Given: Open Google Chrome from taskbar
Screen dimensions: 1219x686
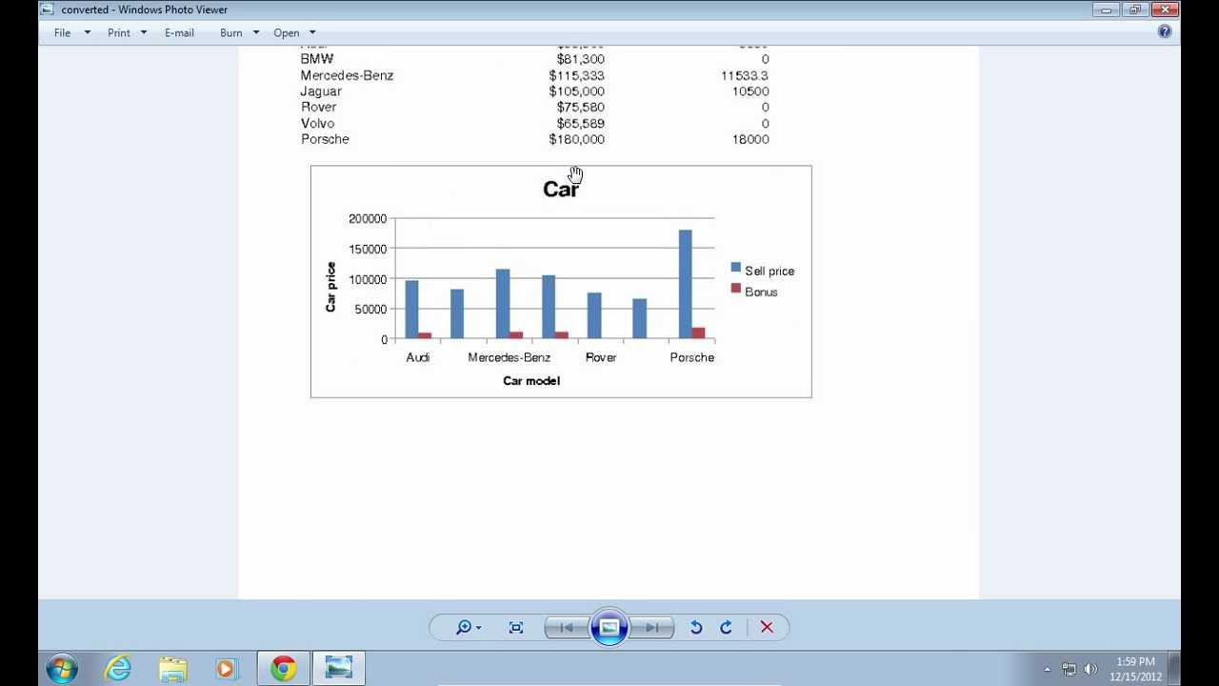Looking at the screenshot, I should [283, 668].
